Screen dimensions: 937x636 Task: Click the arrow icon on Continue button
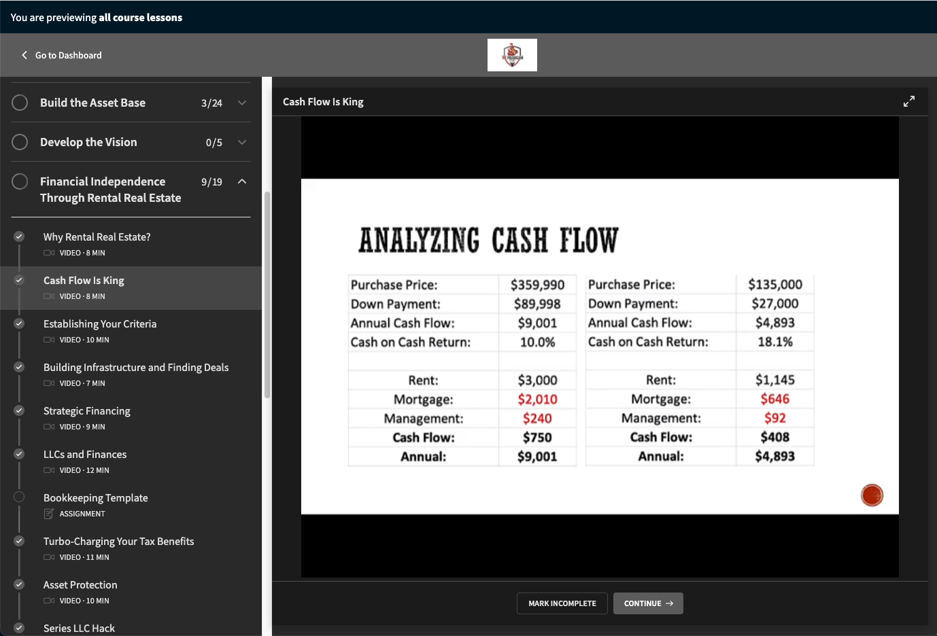[x=670, y=603]
